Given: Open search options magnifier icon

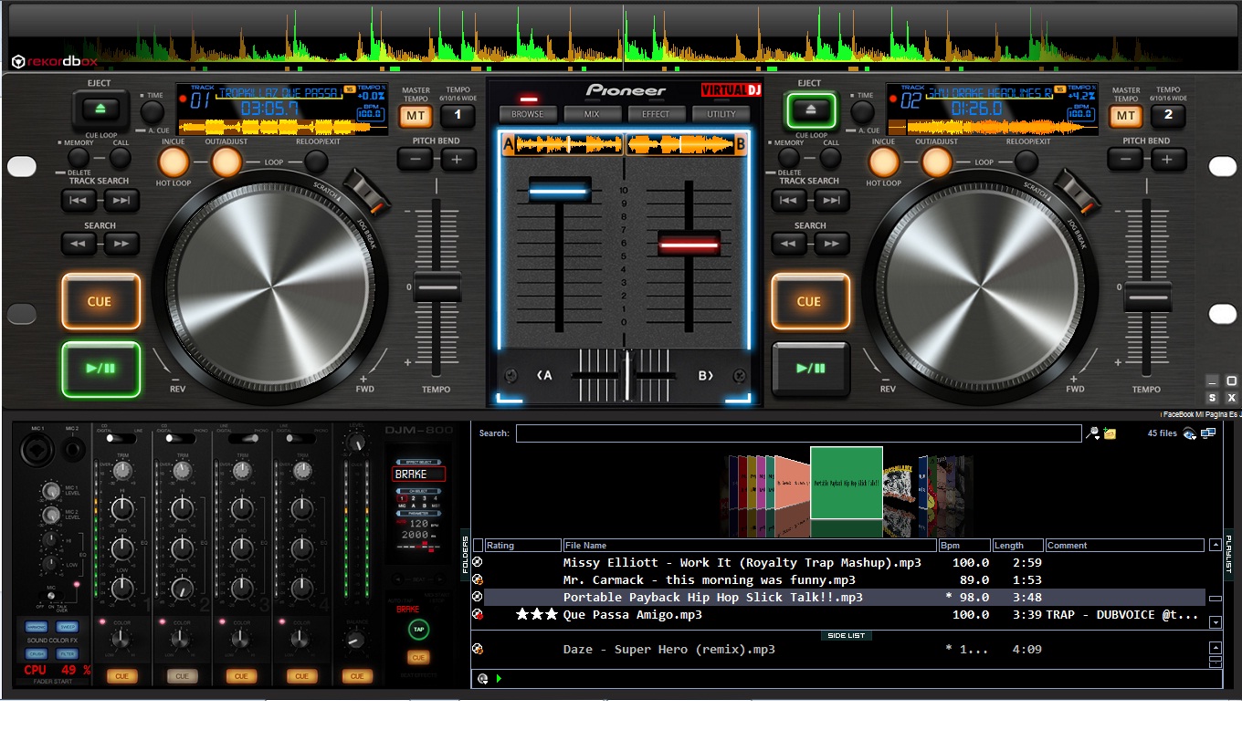Looking at the screenshot, I should (1092, 433).
